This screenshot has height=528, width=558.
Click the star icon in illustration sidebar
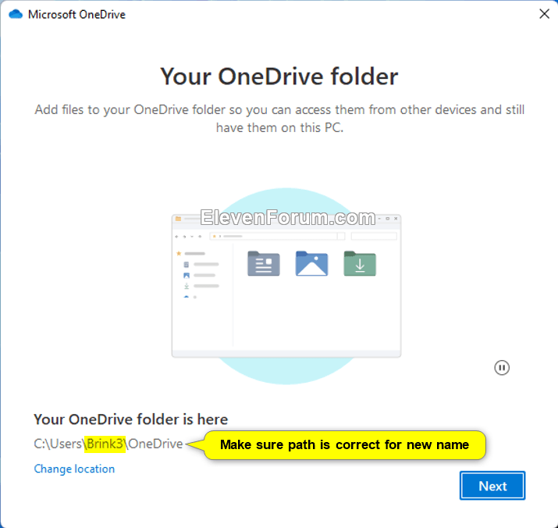(179, 254)
